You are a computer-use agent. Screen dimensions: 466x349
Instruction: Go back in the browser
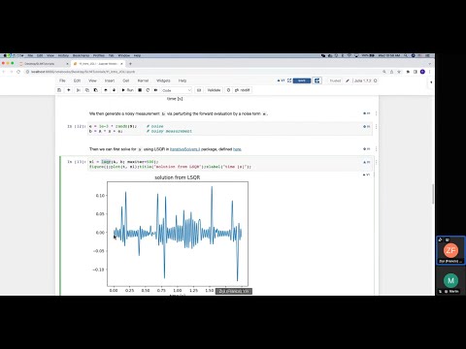[x=4, y=72]
